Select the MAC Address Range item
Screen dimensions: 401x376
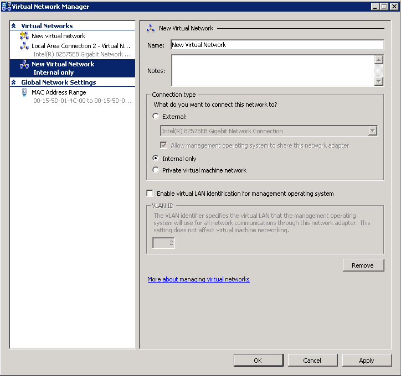click(x=59, y=92)
